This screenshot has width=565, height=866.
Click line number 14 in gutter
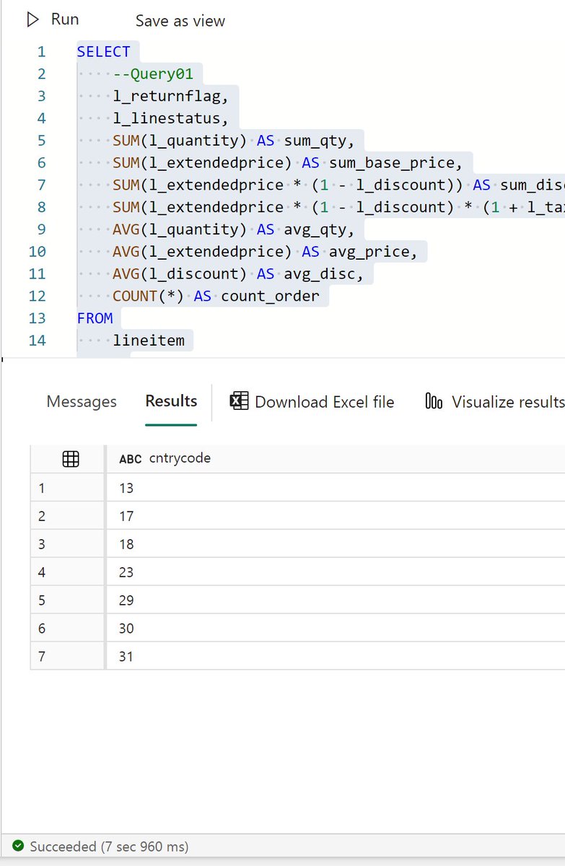[x=38, y=341]
